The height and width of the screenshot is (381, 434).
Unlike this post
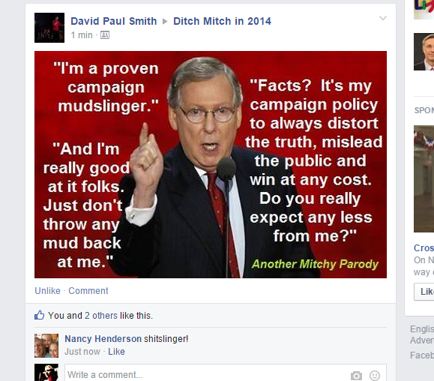click(x=47, y=291)
